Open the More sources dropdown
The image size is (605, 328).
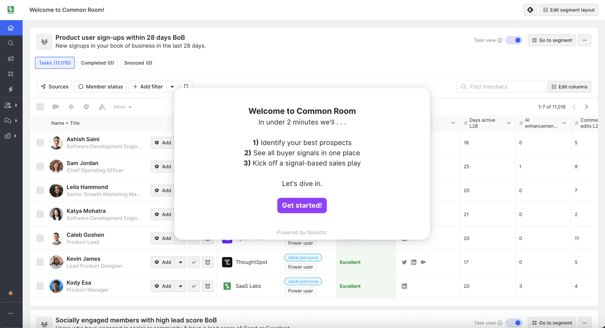click(x=122, y=107)
